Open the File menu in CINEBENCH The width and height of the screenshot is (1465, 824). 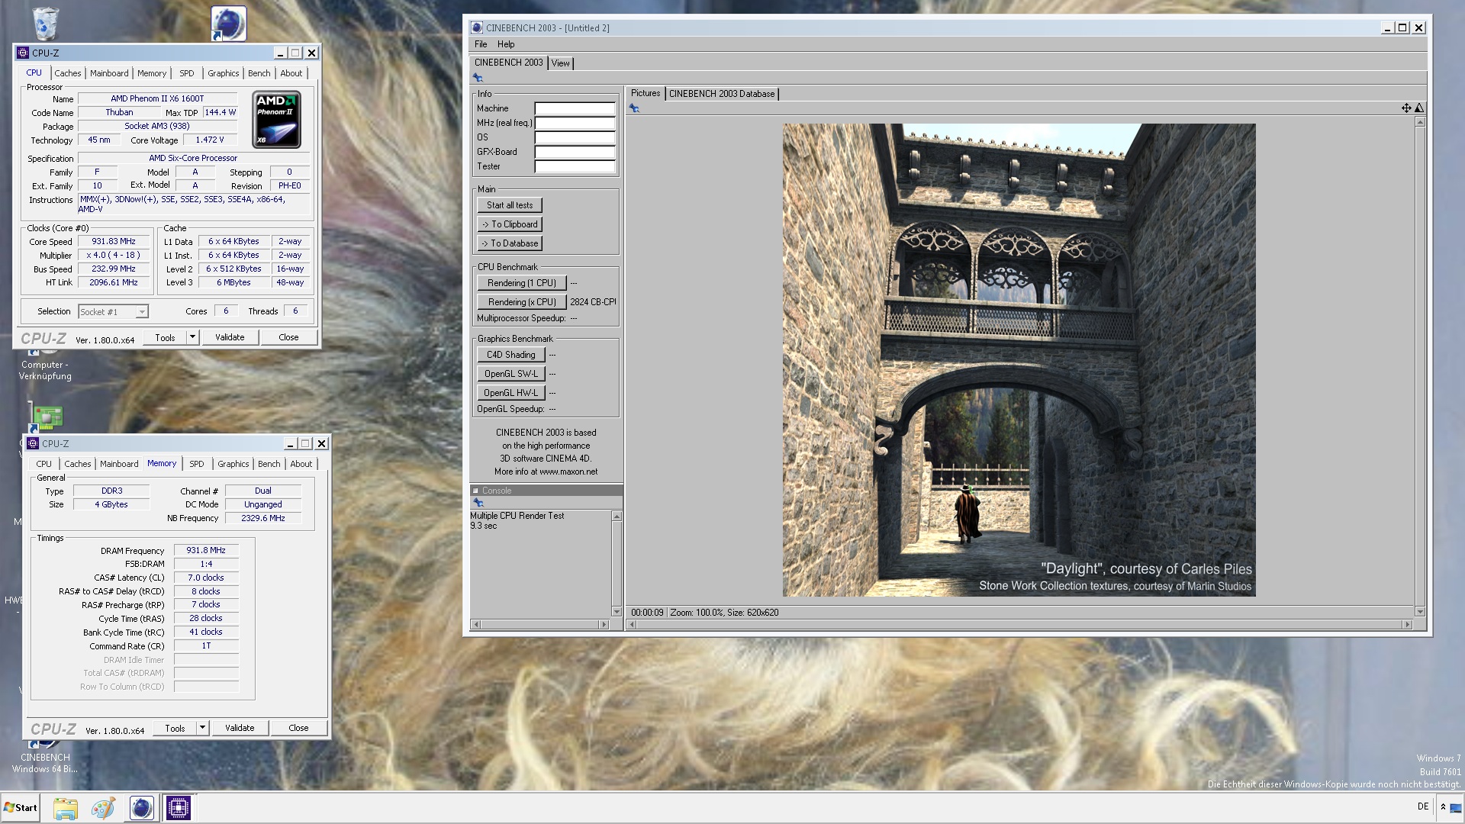coord(481,44)
